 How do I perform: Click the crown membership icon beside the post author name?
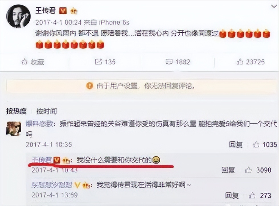click(x=74, y=11)
